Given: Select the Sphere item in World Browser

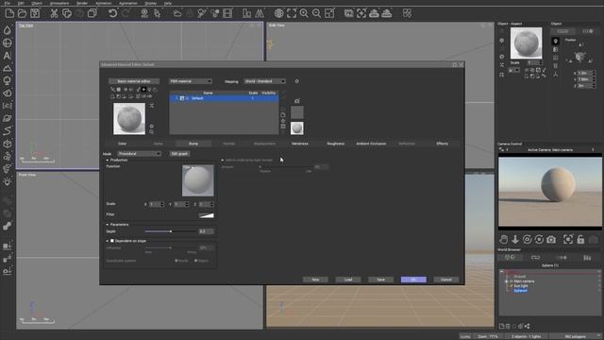Looking at the screenshot, I should pos(520,291).
